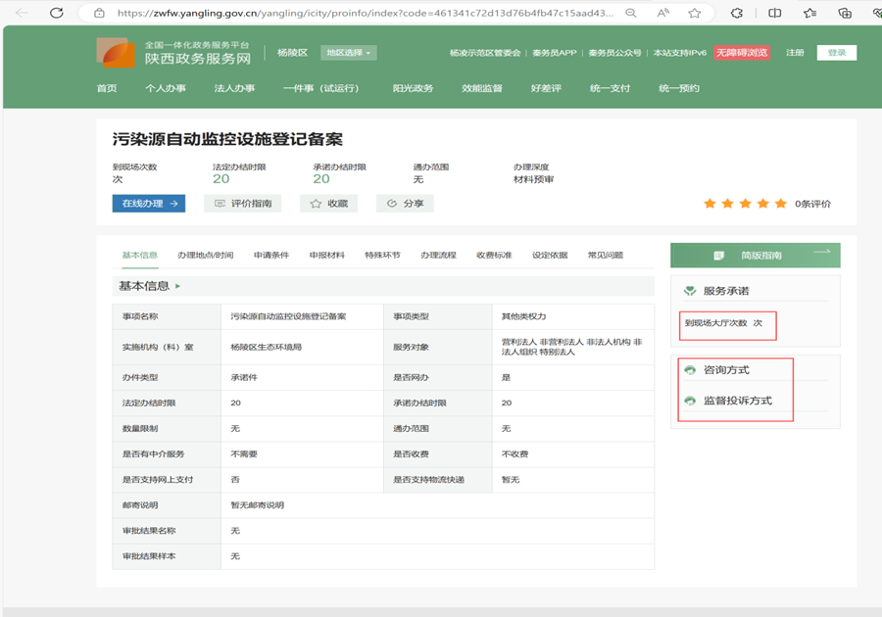Image resolution: width=882 pixels, height=617 pixels.
Task: Click the arrow on 简版指南 banner
Action: point(822,251)
